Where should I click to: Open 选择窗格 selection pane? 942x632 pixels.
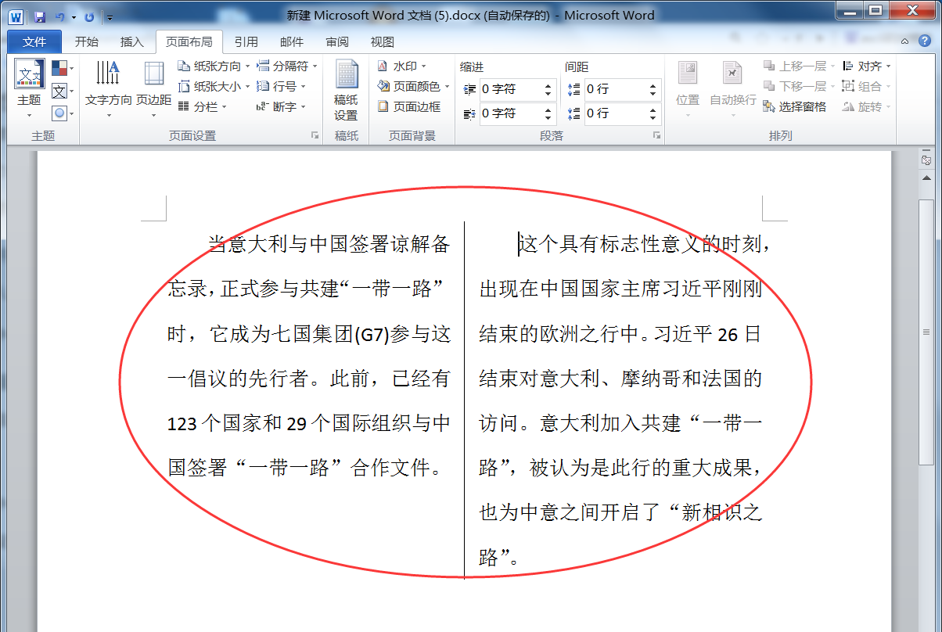[795, 107]
